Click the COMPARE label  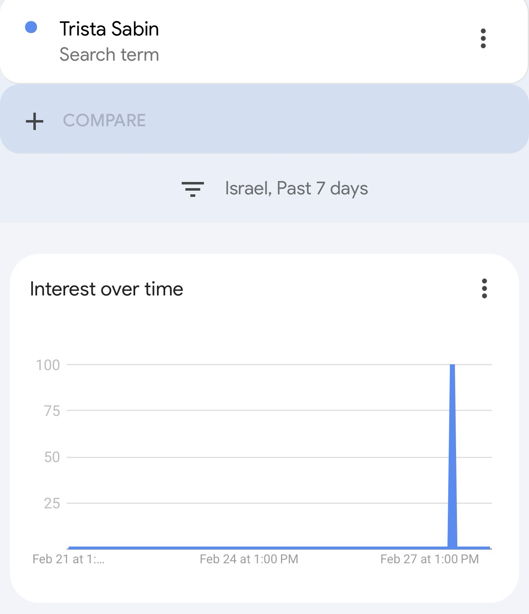(104, 120)
